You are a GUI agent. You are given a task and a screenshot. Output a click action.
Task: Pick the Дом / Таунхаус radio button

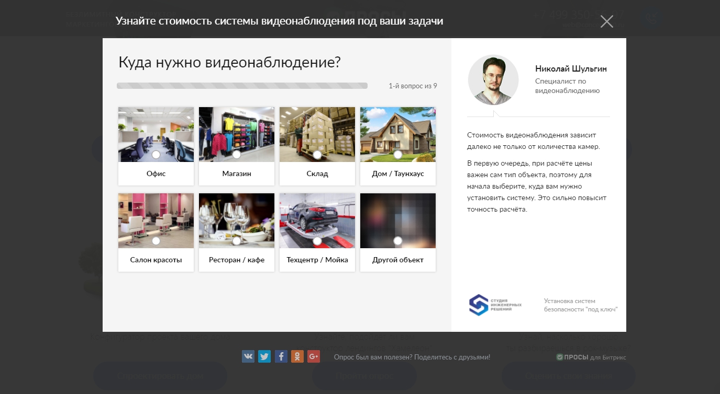pos(398,155)
